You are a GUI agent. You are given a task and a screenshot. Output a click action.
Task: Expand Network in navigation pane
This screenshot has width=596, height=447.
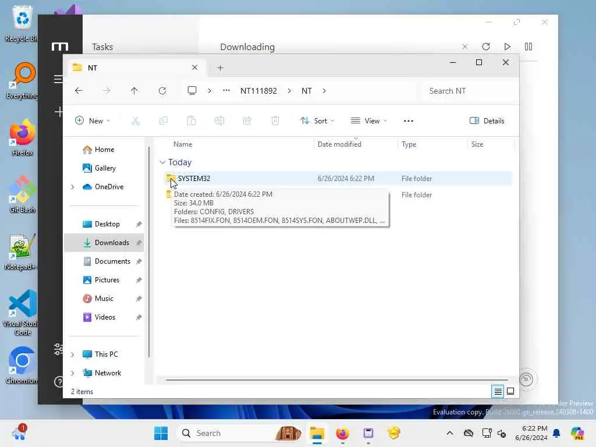[x=73, y=373]
